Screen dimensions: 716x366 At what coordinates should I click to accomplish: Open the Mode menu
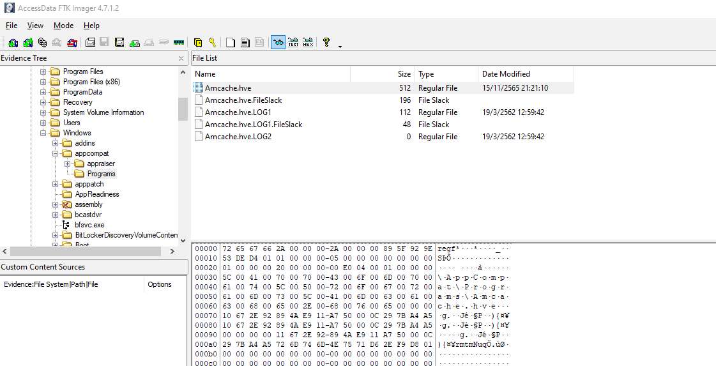63,26
